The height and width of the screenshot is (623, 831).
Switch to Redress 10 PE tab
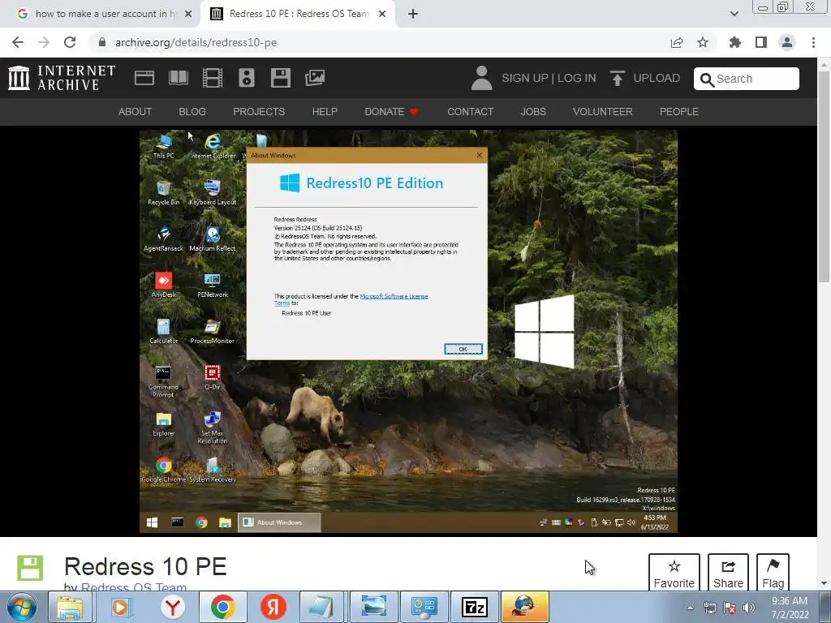coord(298,14)
